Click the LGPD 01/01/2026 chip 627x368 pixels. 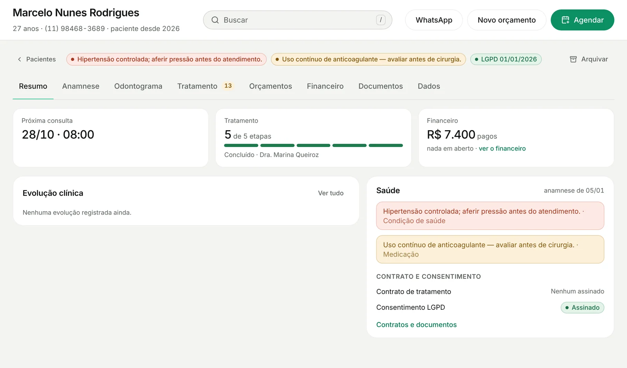[506, 59]
